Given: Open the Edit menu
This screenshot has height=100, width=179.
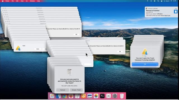Looking at the screenshot, I should pos(17,1).
